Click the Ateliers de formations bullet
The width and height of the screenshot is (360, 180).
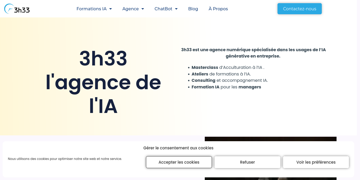tap(221, 74)
